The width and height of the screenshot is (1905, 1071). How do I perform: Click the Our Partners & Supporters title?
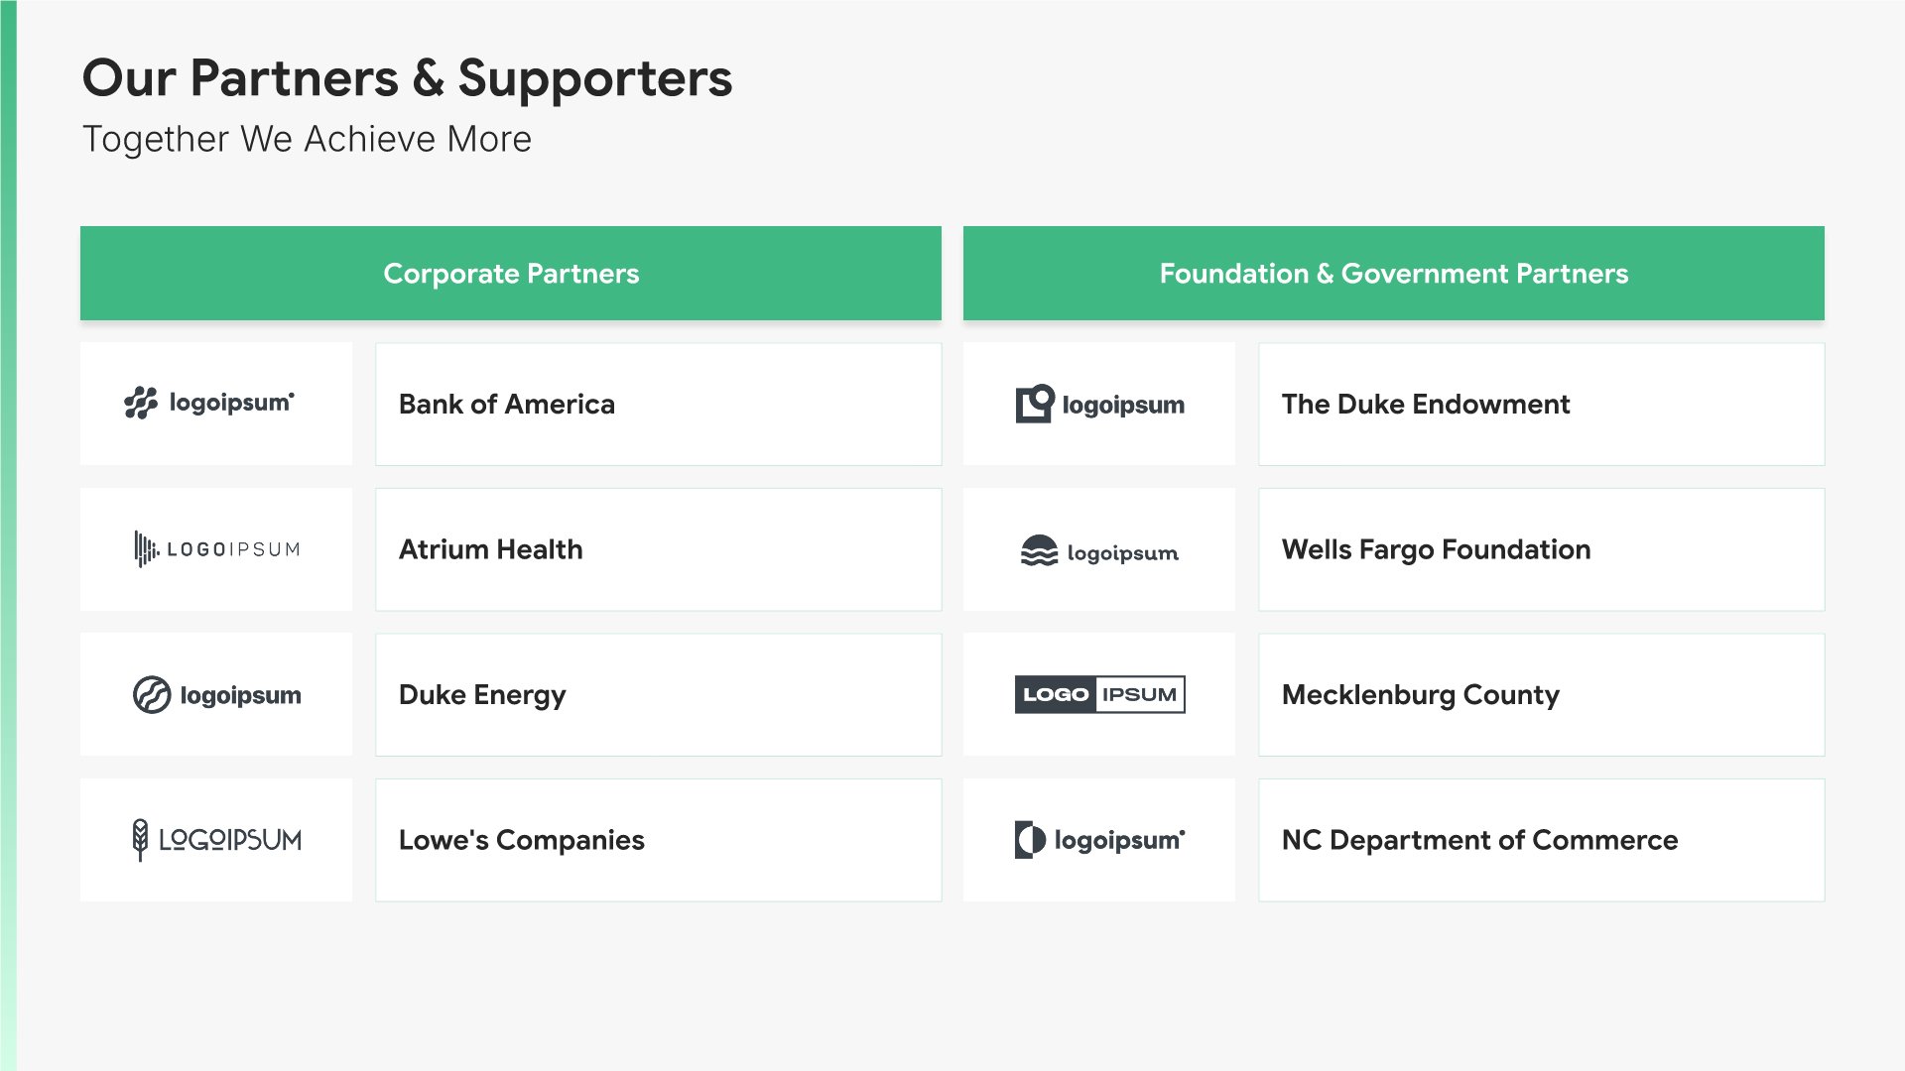(407, 78)
